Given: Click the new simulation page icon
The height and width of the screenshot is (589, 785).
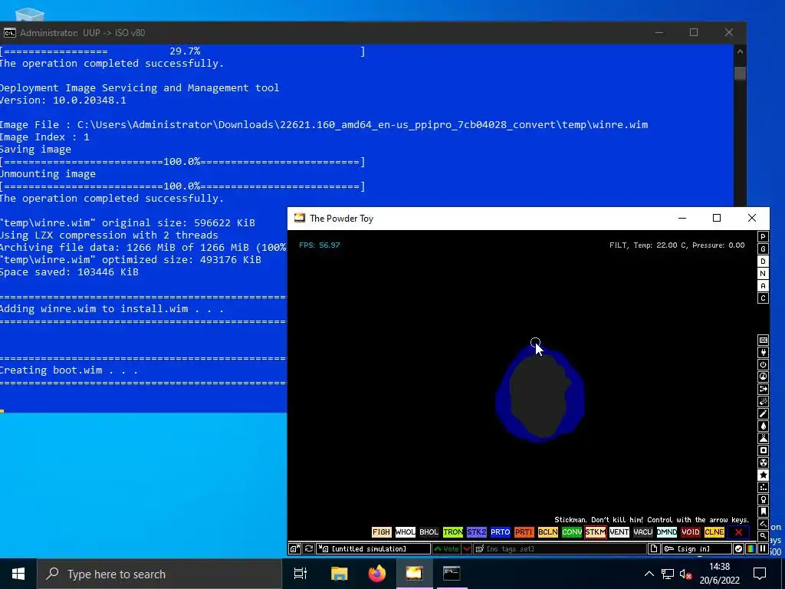Looking at the screenshot, I should coord(653,549).
